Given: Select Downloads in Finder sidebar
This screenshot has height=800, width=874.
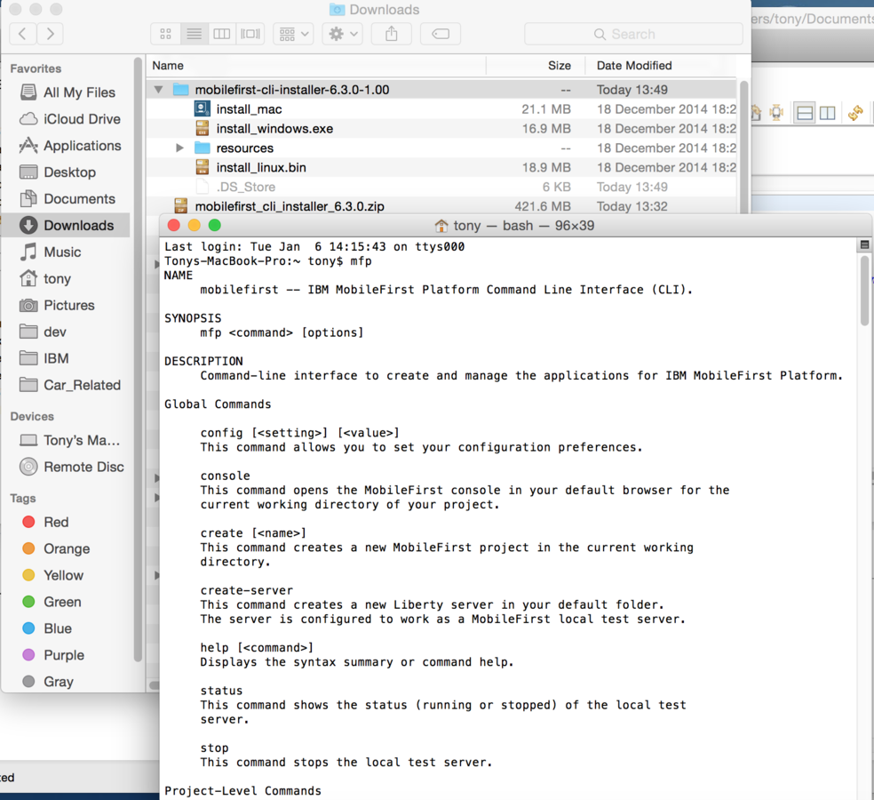Looking at the screenshot, I should [x=67, y=226].
